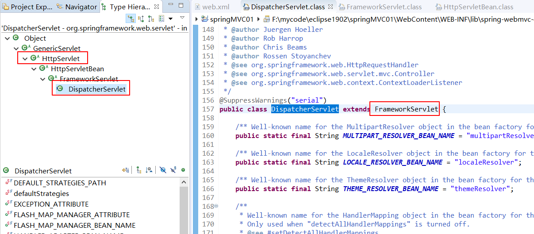Toggle Sort Members by Defining Type
The width and height of the screenshot is (534, 234).
click(149, 170)
